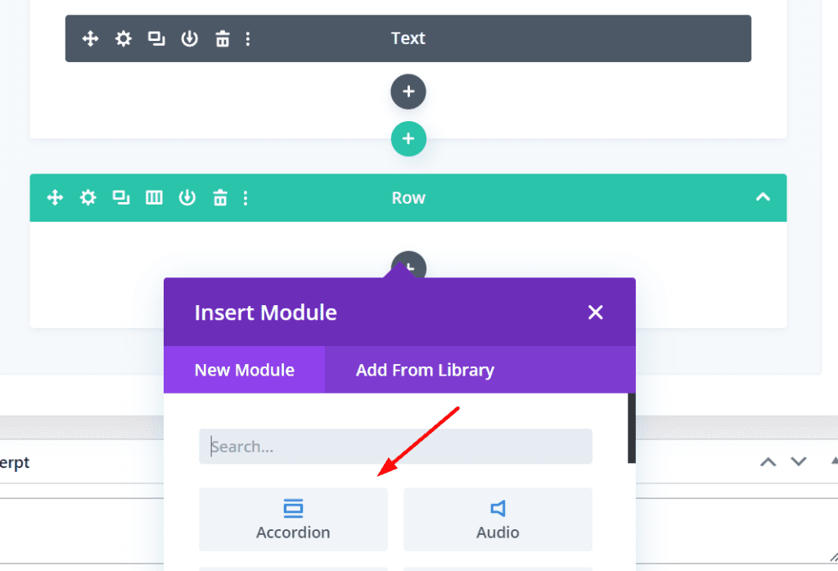The width and height of the screenshot is (838, 571).
Task: Click green add row plus button
Action: (408, 139)
